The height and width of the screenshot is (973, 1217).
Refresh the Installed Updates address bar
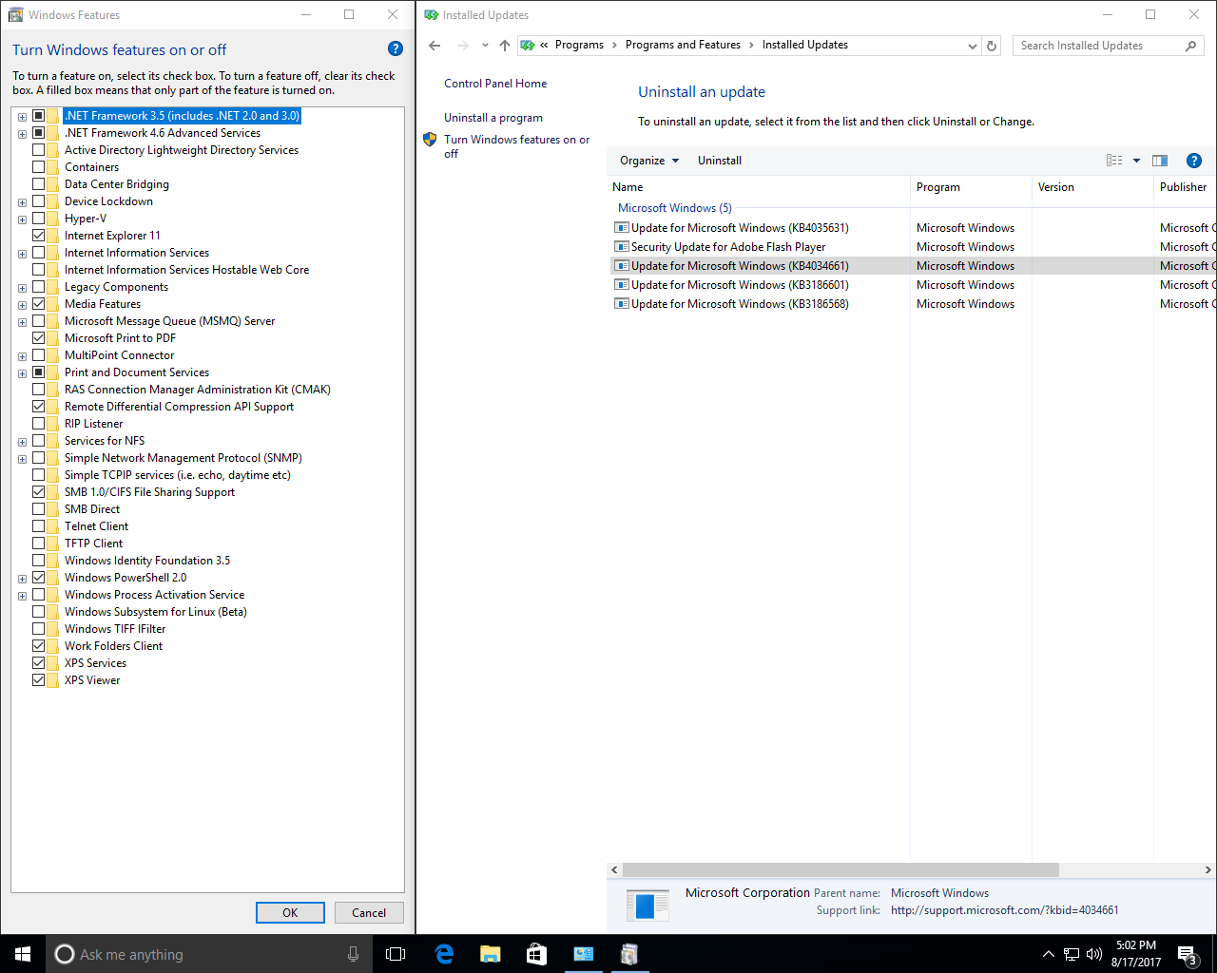coord(992,46)
